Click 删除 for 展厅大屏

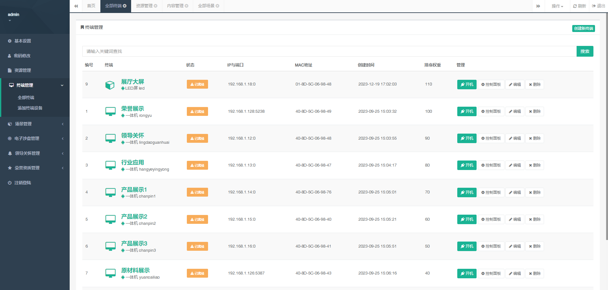click(535, 85)
